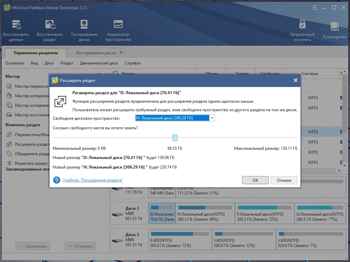The image size is (350, 262).
Task: Click the refresh icon near Раздел column
Action: coord(116,73)
